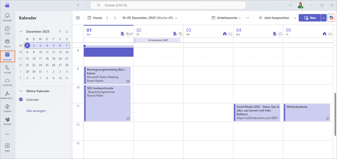The image size is (337, 159).
Task: Click office location icon on Monday 01
Action: [x=122, y=34]
